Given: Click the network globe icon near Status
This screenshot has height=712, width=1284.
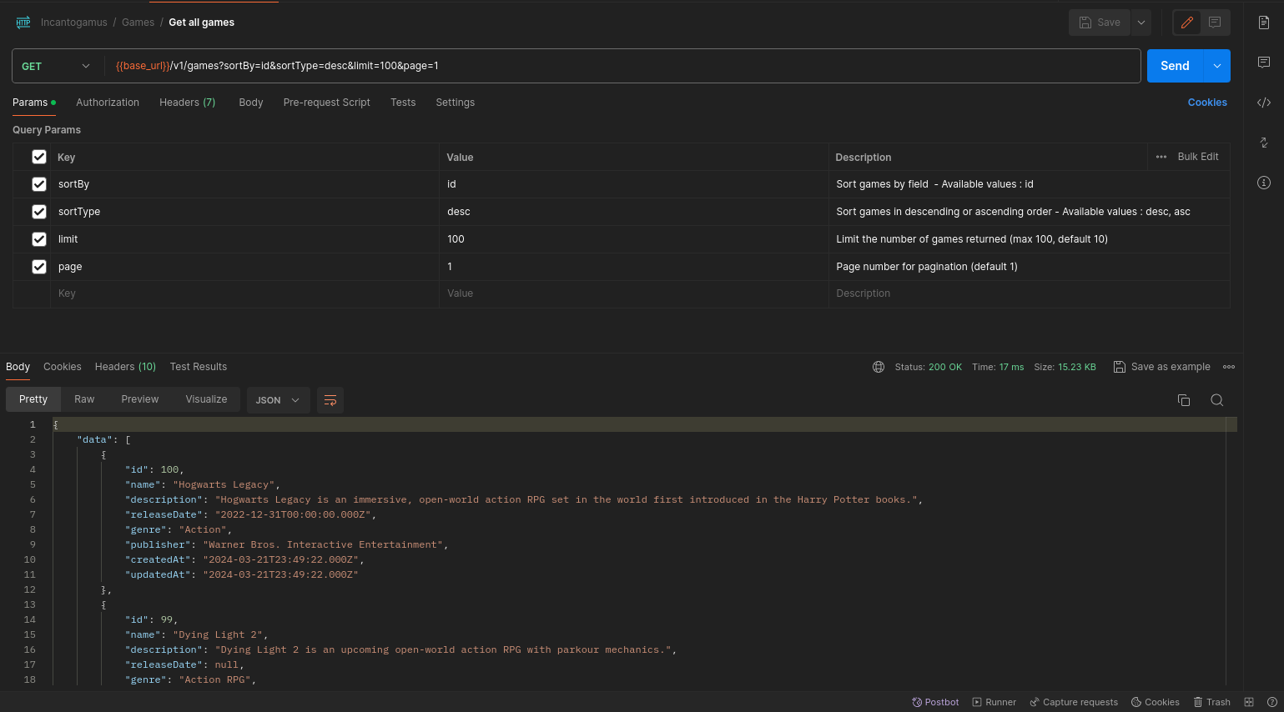Looking at the screenshot, I should tap(879, 367).
